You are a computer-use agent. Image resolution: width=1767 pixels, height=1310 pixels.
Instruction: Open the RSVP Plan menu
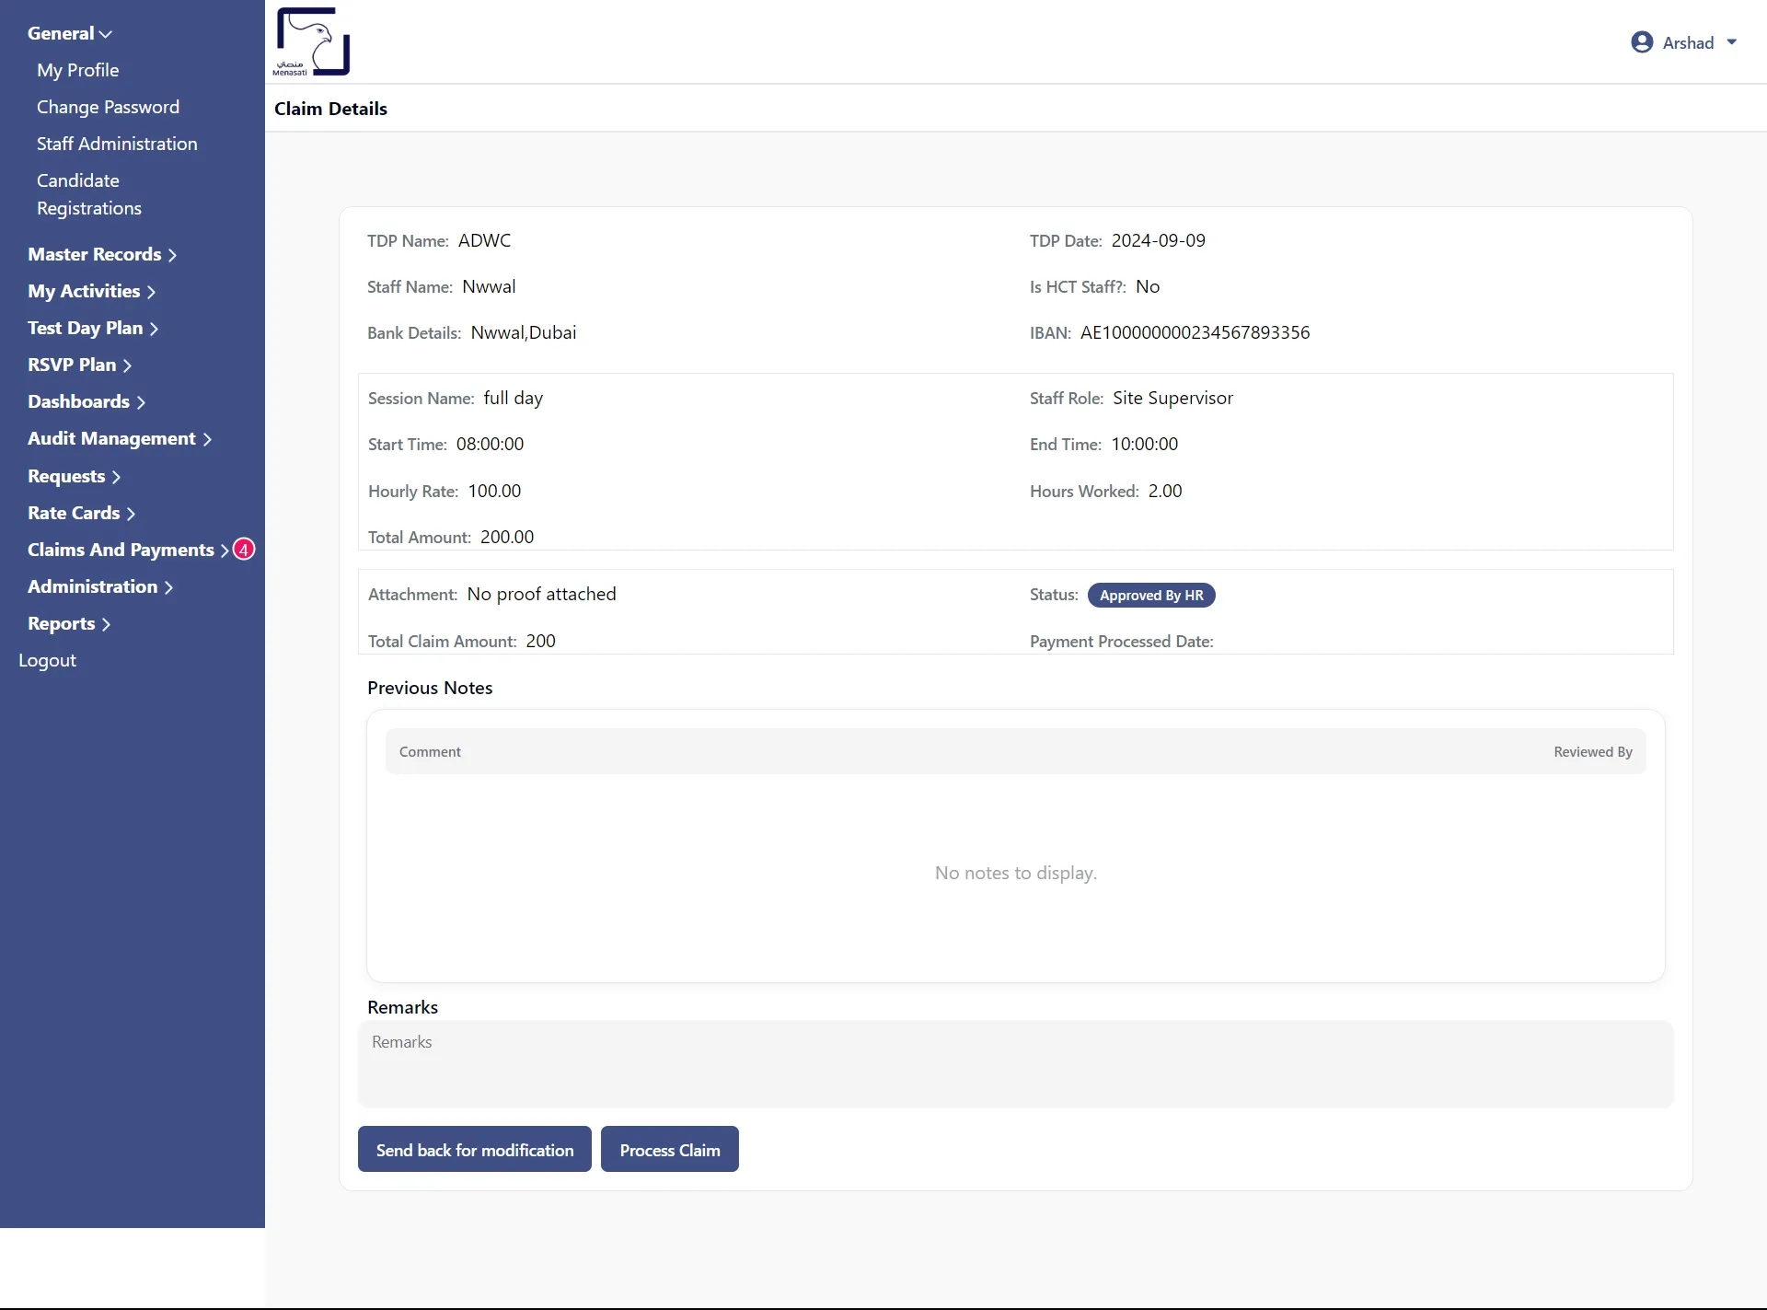[79, 365]
